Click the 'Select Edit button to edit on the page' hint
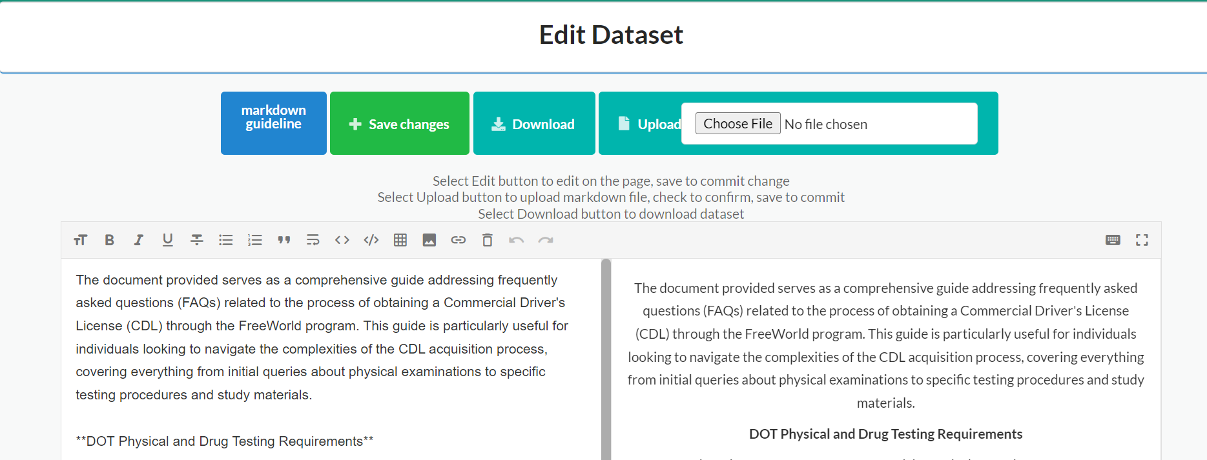This screenshot has width=1207, height=460. pos(611,181)
